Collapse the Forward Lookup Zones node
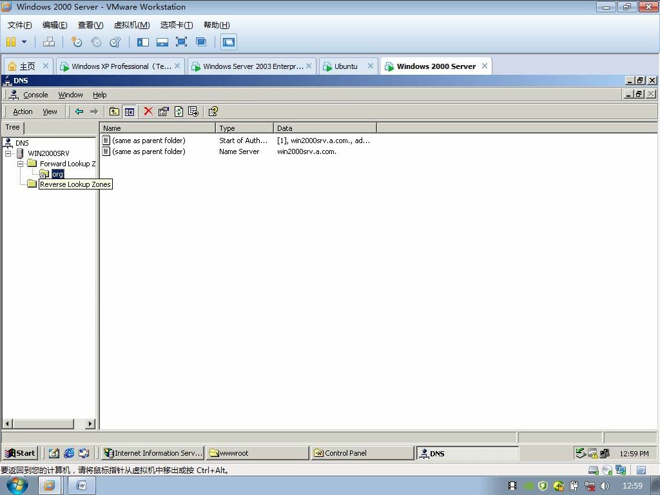Viewport: 660px width, 495px height. click(x=20, y=164)
